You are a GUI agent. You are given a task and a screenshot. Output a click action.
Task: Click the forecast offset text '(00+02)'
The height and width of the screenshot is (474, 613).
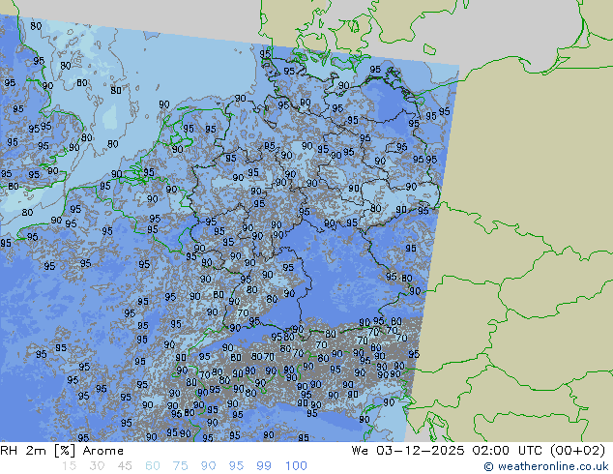pos(578,451)
